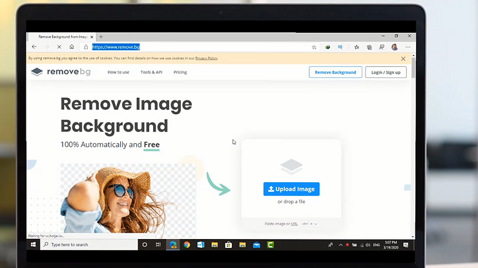
Task: Open the volume speaker tray icon
Action: [368, 245]
